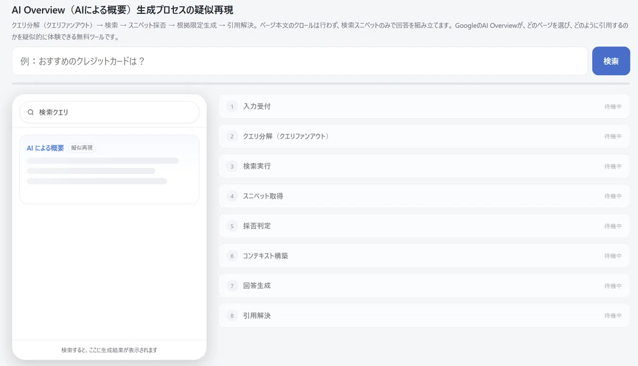Viewport: 638px width, 366px height.
Task: Open step 8 引用解決 row
Action: (x=424, y=316)
